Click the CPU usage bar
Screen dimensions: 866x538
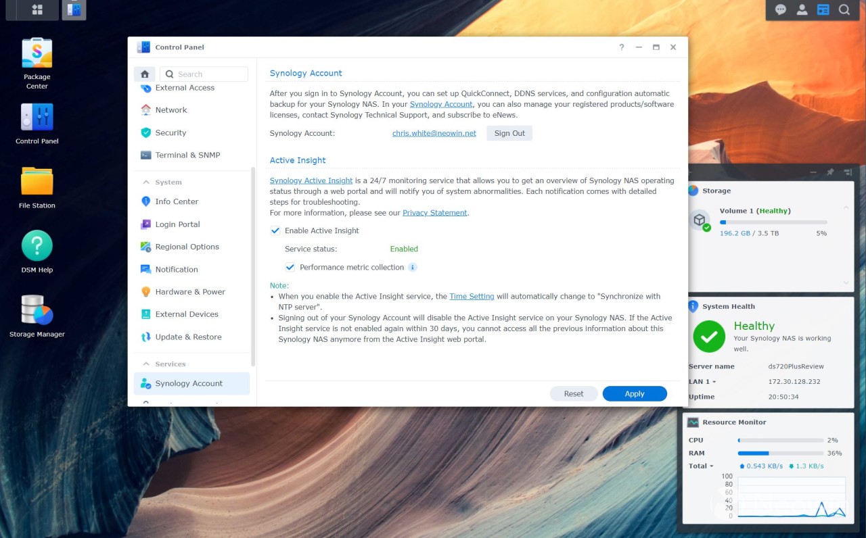pyautogui.click(x=781, y=440)
